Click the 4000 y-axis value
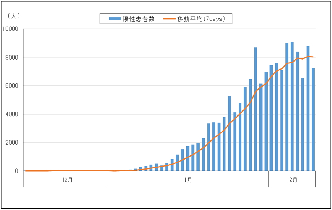The width and height of the screenshot is (332, 210). tap(12, 114)
